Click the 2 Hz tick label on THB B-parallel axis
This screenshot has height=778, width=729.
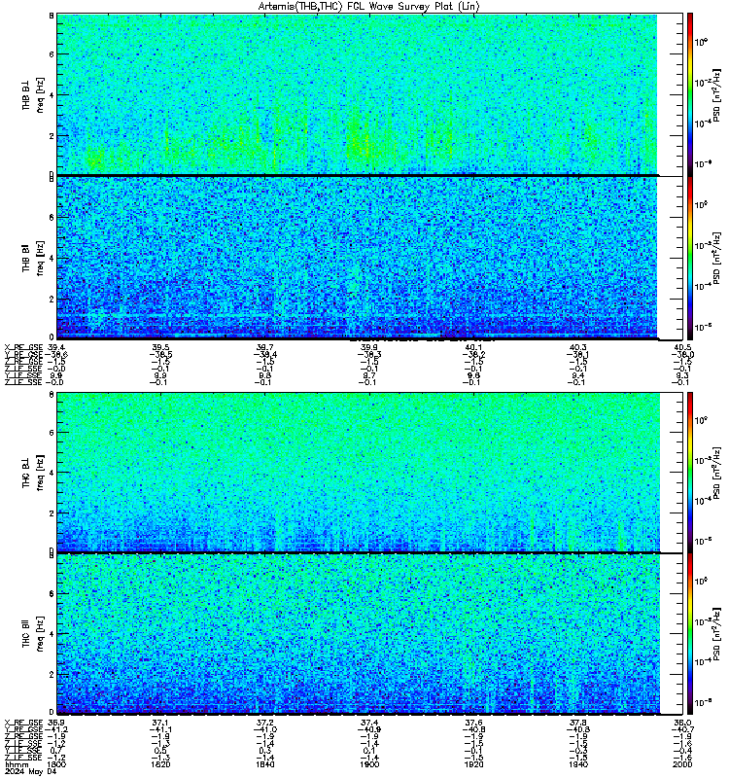[x=52, y=300]
